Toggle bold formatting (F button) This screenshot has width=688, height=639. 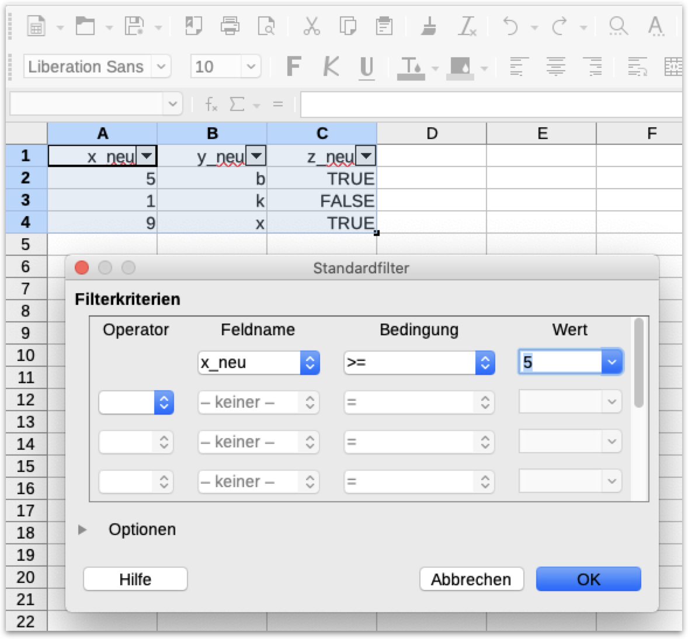[x=294, y=67]
